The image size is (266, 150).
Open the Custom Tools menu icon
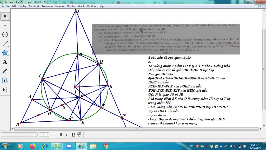5,90
